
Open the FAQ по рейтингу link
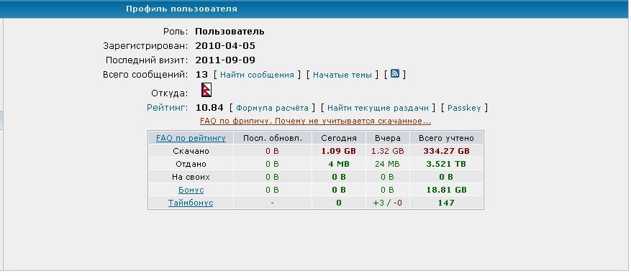pyautogui.click(x=191, y=138)
